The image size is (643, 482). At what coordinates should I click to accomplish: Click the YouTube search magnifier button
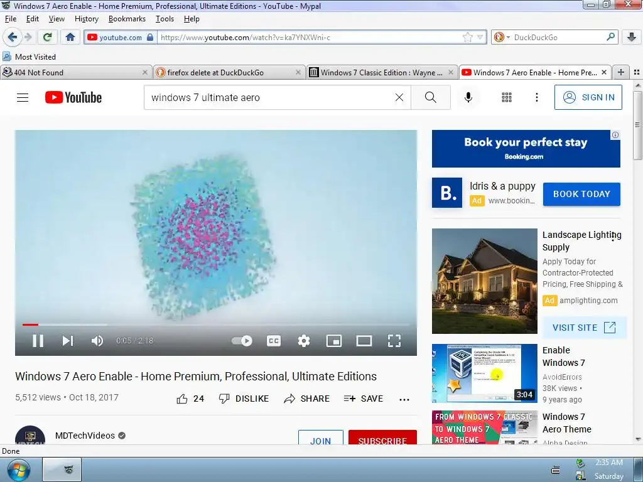tap(431, 97)
